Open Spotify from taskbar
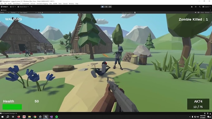 (x=57, y=117)
